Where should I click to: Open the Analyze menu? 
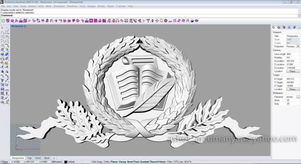tap(91, 6)
